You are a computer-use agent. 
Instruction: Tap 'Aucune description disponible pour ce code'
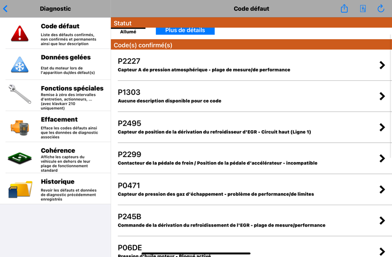point(169,101)
